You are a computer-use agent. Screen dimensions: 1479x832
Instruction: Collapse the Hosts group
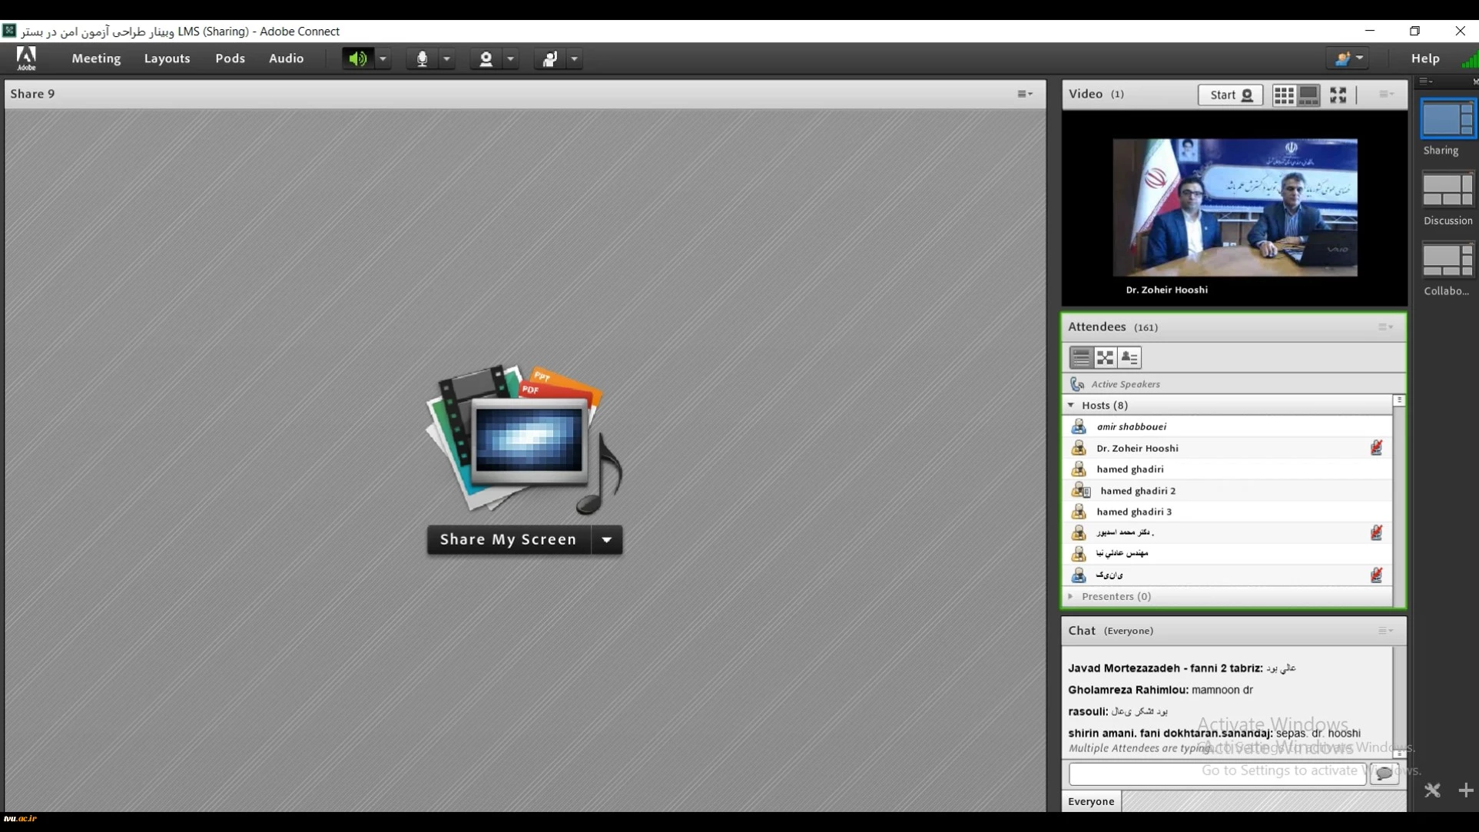[x=1071, y=405]
